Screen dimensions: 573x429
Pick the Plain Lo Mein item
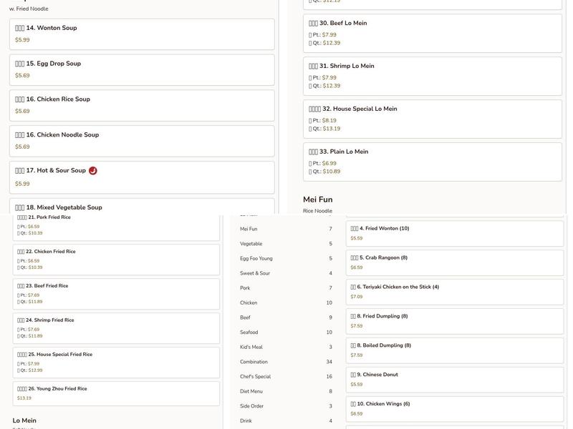[433, 162]
